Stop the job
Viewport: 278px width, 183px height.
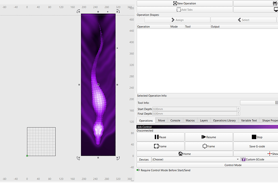tap(257, 137)
